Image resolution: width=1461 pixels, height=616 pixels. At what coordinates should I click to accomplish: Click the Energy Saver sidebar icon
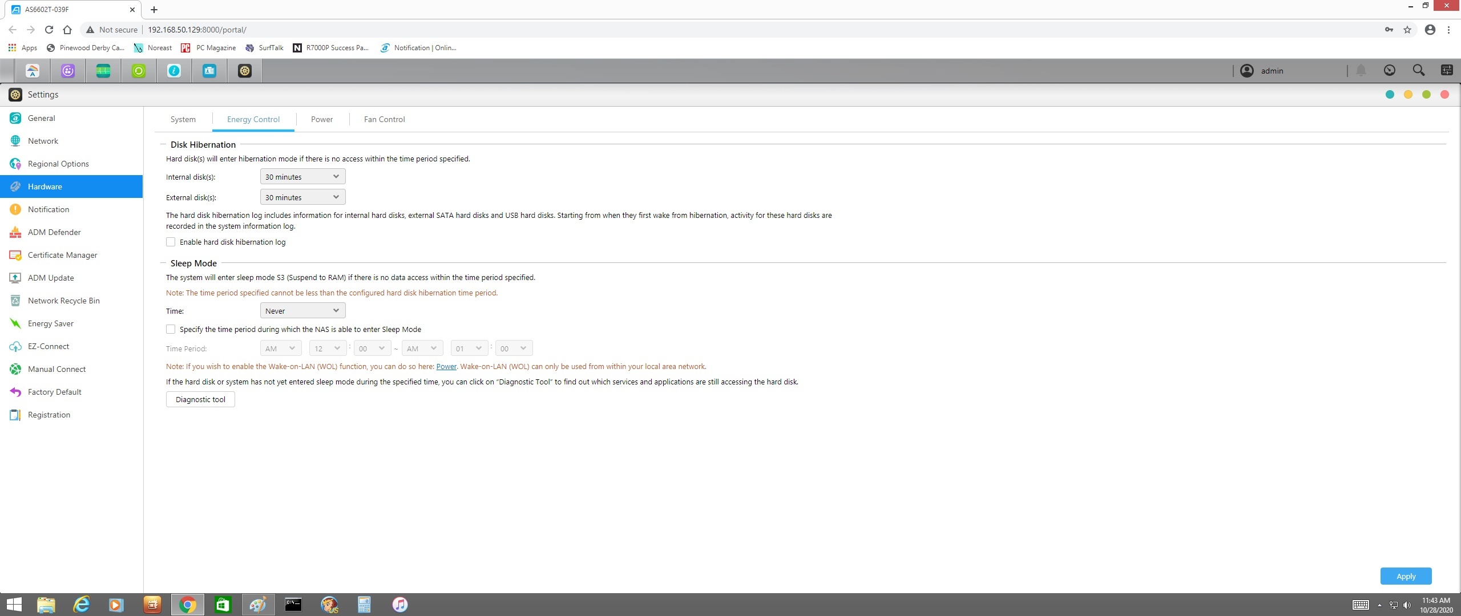coord(15,323)
